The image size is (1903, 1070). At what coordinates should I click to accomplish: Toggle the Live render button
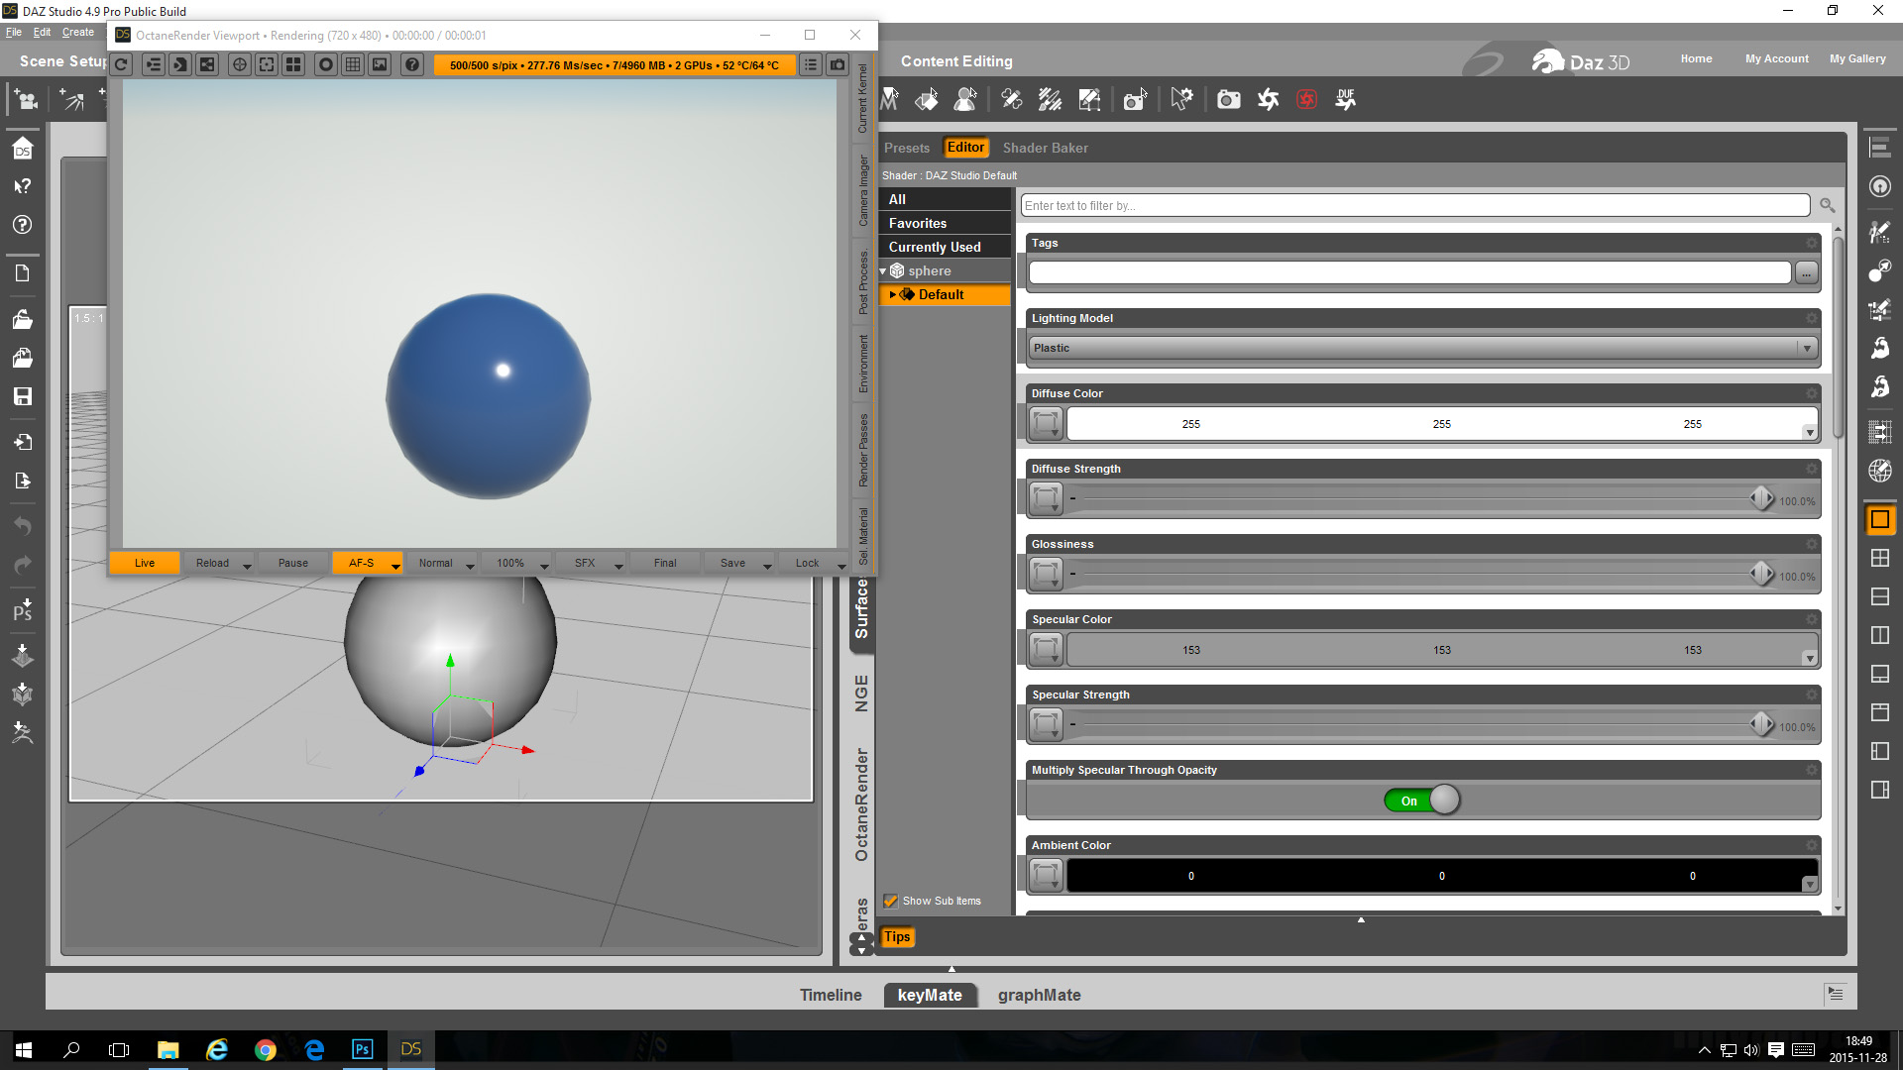pyautogui.click(x=145, y=563)
